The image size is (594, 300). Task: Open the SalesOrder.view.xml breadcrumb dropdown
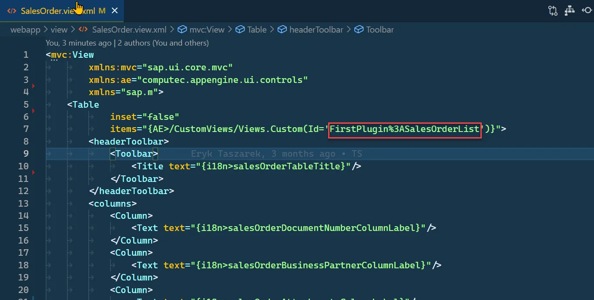click(x=129, y=30)
